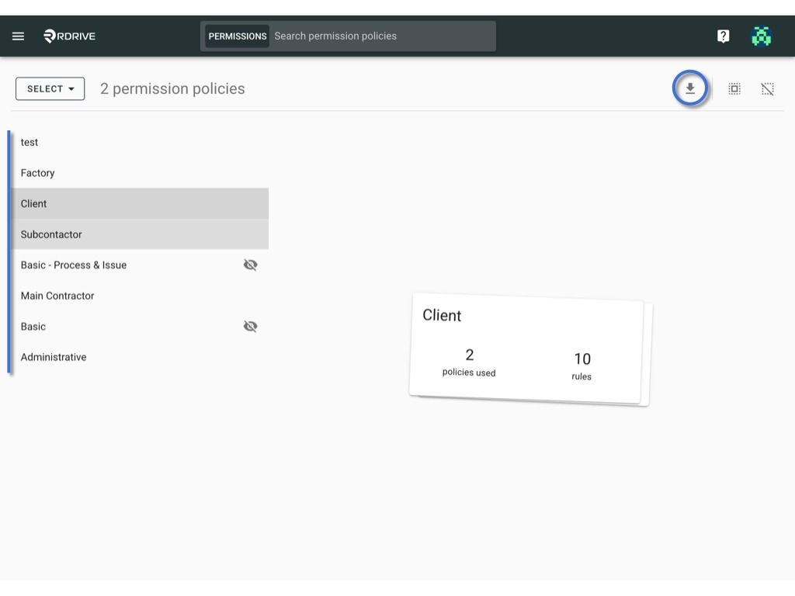This screenshot has width=795, height=596.
Task: Toggle hidden eye icon on Basic row
Action: pyautogui.click(x=251, y=327)
